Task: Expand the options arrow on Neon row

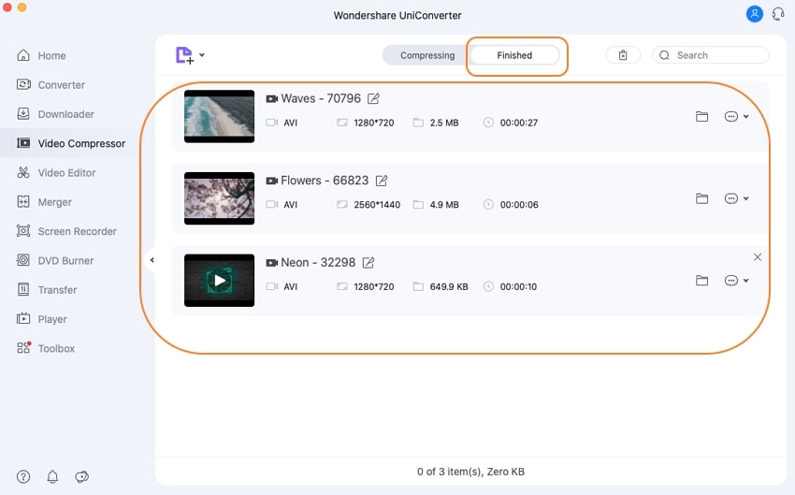Action: (745, 281)
